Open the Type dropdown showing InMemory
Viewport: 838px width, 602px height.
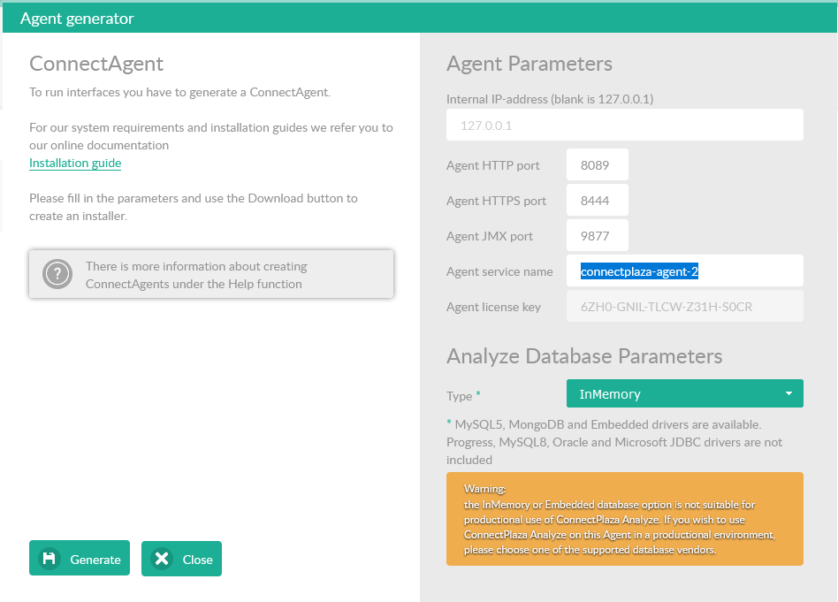click(x=684, y=393)
